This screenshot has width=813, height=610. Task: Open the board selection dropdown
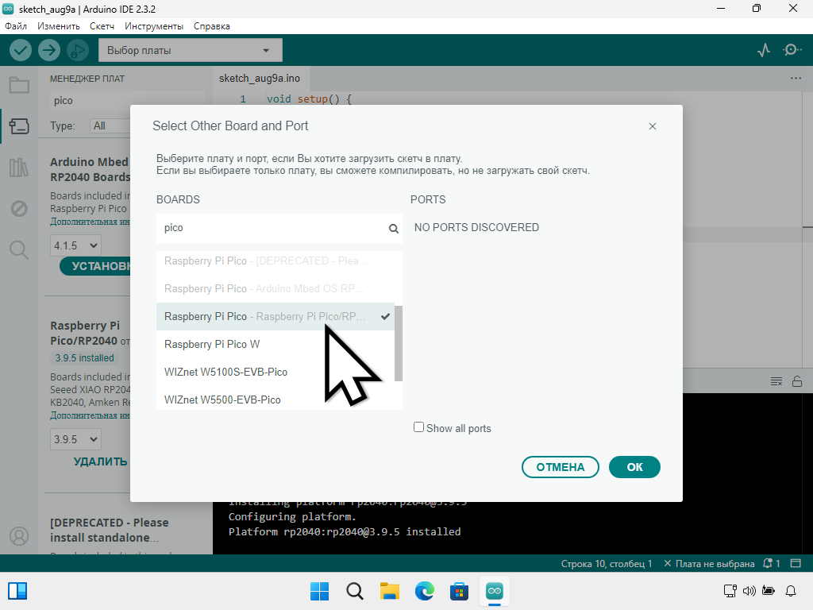tap(191, 50)
